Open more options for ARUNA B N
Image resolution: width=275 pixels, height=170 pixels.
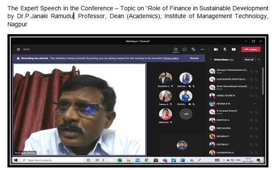pos(255,104)
